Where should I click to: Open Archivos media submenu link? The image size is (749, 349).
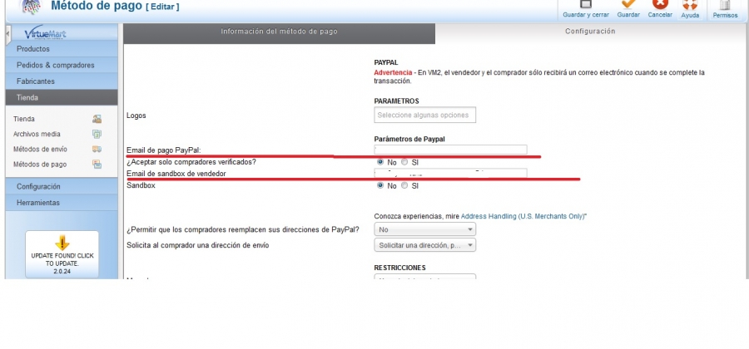[x=37, y=134]
